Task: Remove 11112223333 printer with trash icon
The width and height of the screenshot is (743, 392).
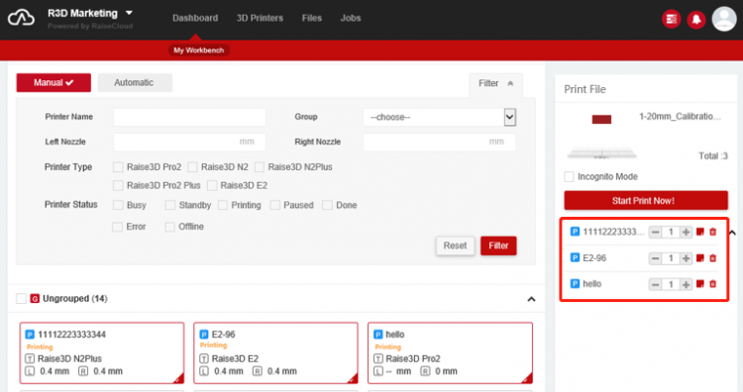Action: click(712, 232)
